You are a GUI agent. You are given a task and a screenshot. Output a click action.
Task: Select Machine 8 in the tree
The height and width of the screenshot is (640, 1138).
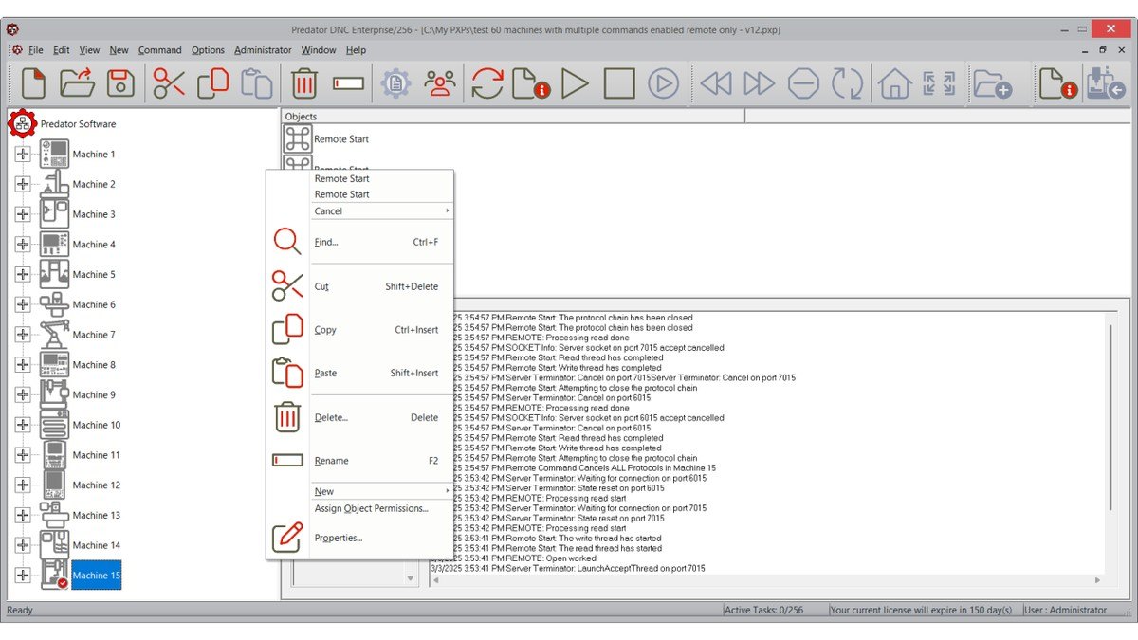[94, 365]
